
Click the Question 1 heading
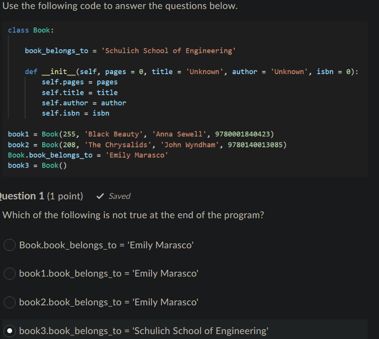click(22, 196)
